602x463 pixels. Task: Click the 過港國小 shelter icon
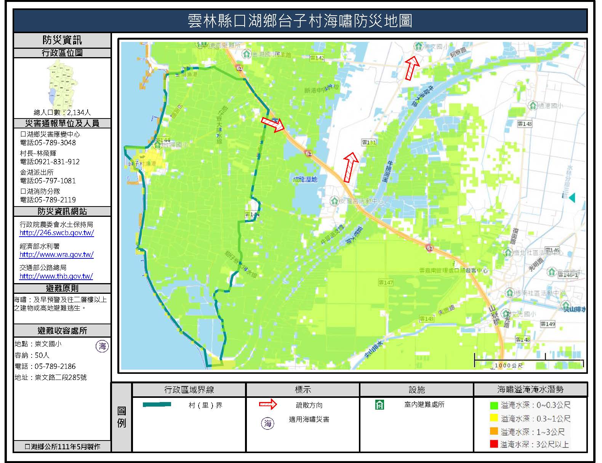pos(533,106)
